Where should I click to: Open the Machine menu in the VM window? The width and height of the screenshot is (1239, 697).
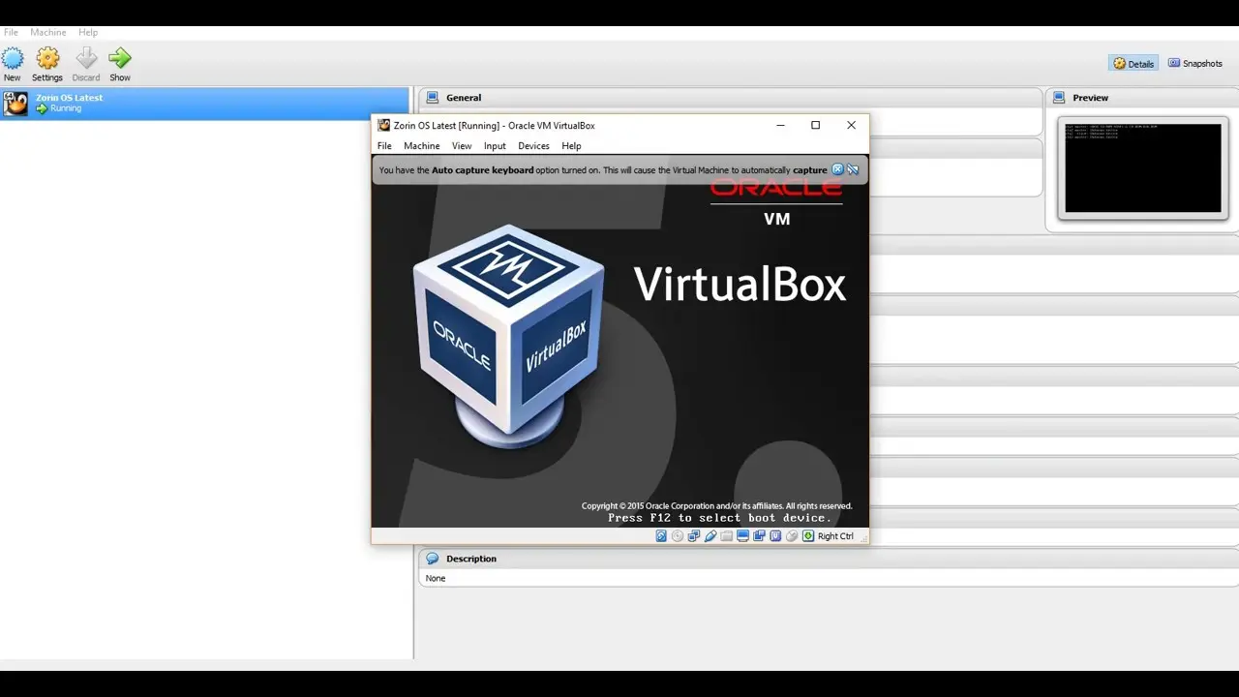click(x=422, y=146)
